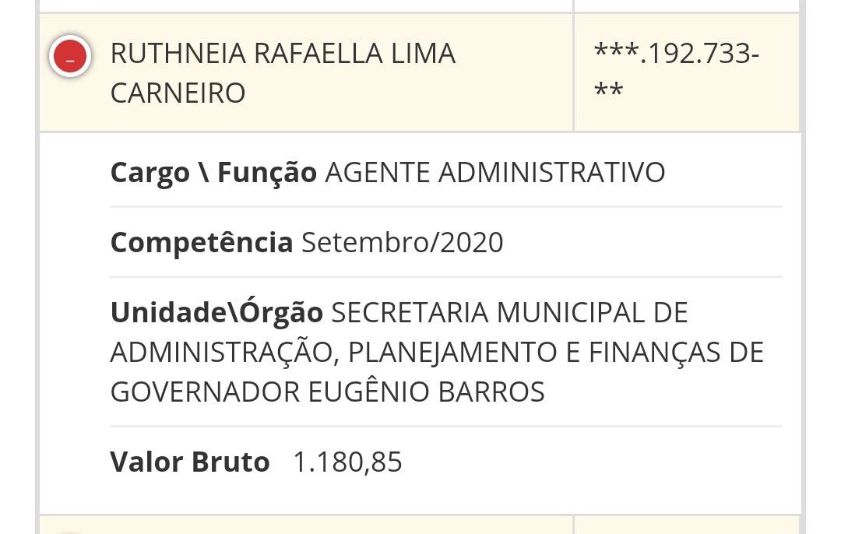Image resolution: width=841 pixels, height=534 pixels.
Task: Click the Unidade\Órgão label
Action: [216, 312]
